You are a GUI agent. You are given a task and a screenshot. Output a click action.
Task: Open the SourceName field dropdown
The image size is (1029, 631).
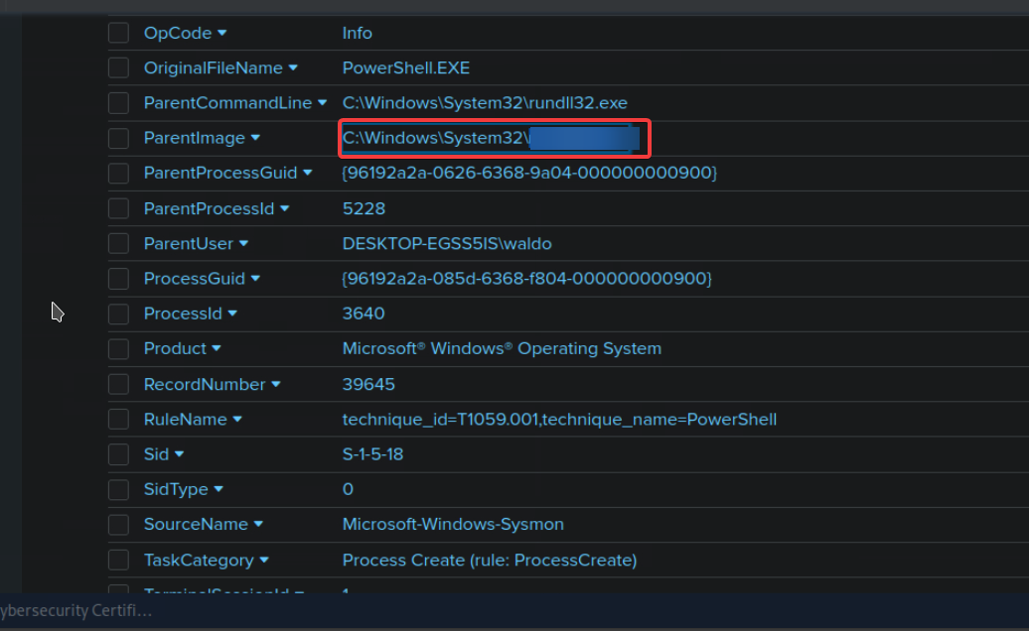(258, 524)
